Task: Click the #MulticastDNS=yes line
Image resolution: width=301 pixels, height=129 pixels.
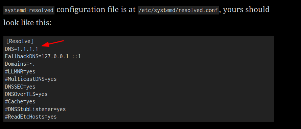Action: [x=31, y=79]
